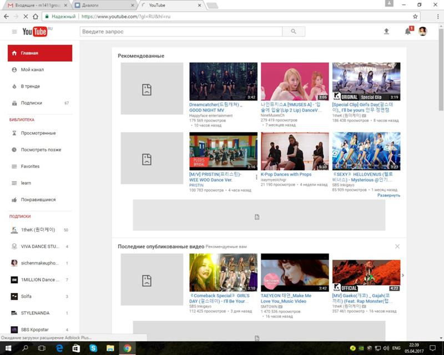This screenshot has height=355, width=444.
Task: Open the user account avatar
Action: coord(423,32)
